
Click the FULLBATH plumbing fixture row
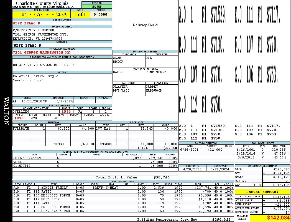click(54, 128)
